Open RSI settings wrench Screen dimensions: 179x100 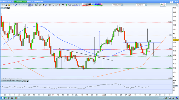tap(23, 81)
